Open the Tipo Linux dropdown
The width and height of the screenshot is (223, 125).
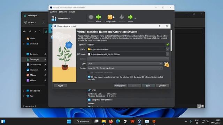pos(125,64)
